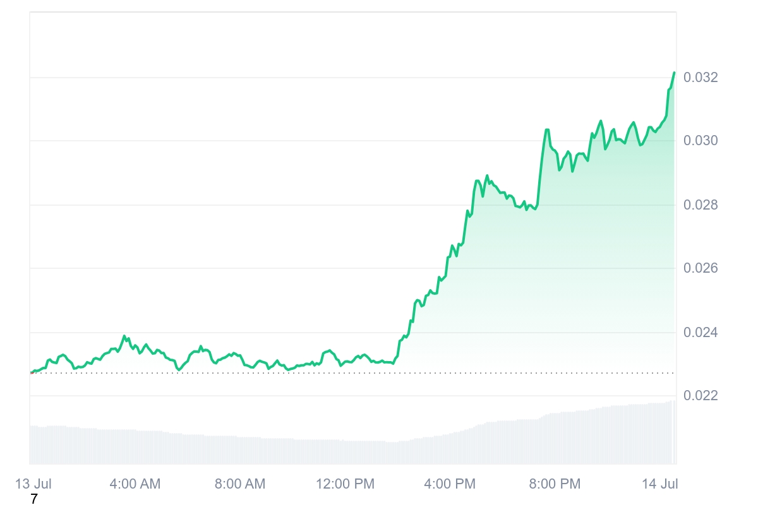Select the 12:00 PM time label

pos(345,484)
